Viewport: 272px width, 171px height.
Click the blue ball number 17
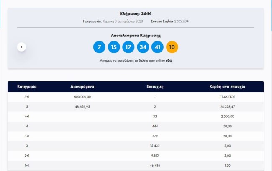(x=128, y=47)
